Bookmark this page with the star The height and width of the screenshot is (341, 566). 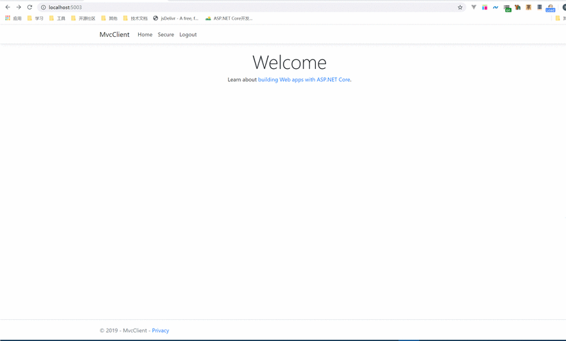coord(460,8)
